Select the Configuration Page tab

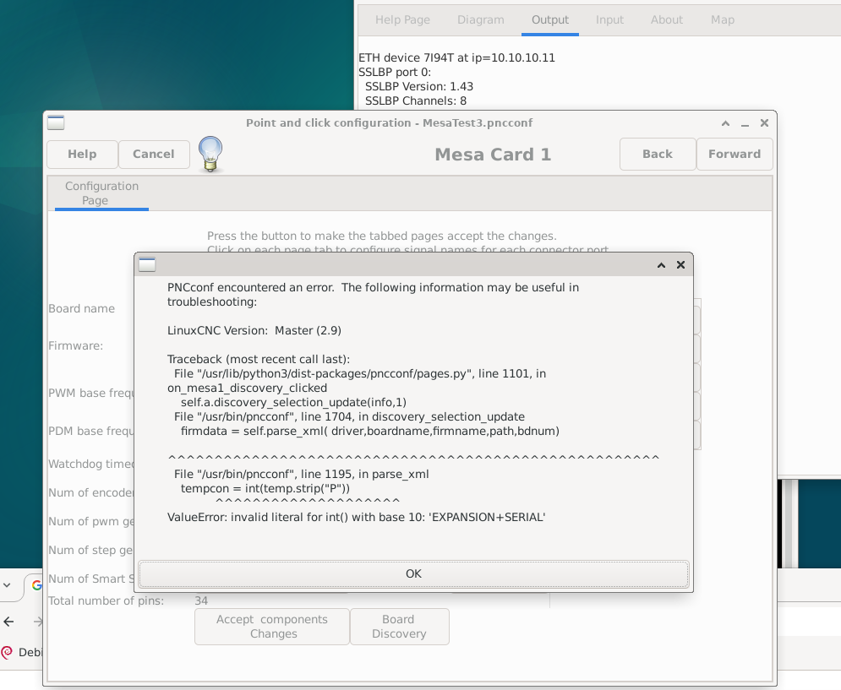[x=102, y=193]
